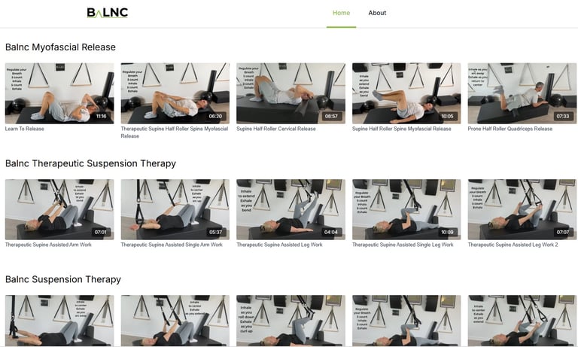Viewport: 578px width, 347px height.
Task: Open the Learn To Release video thumbnail
Action: click(59, 93)
